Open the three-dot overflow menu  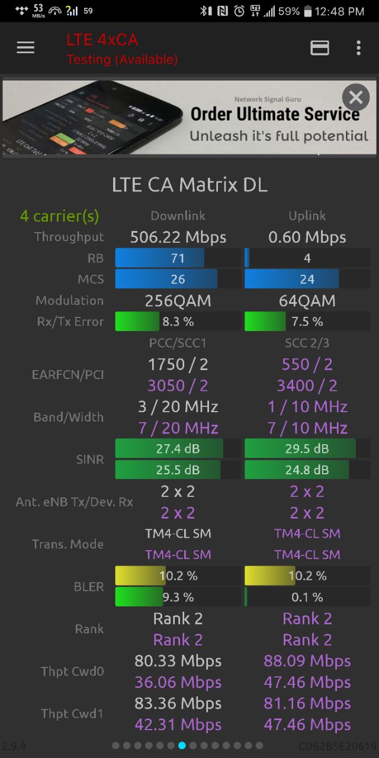[358, 48]
